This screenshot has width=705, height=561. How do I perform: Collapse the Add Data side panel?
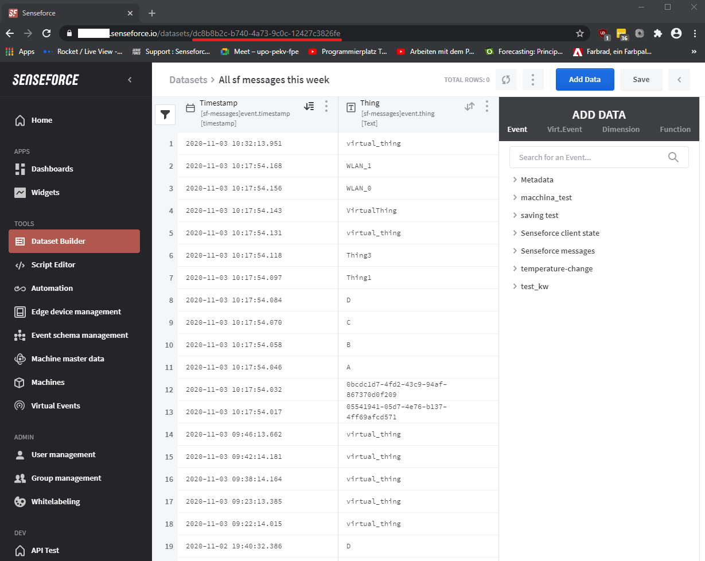tap(679, 80)
